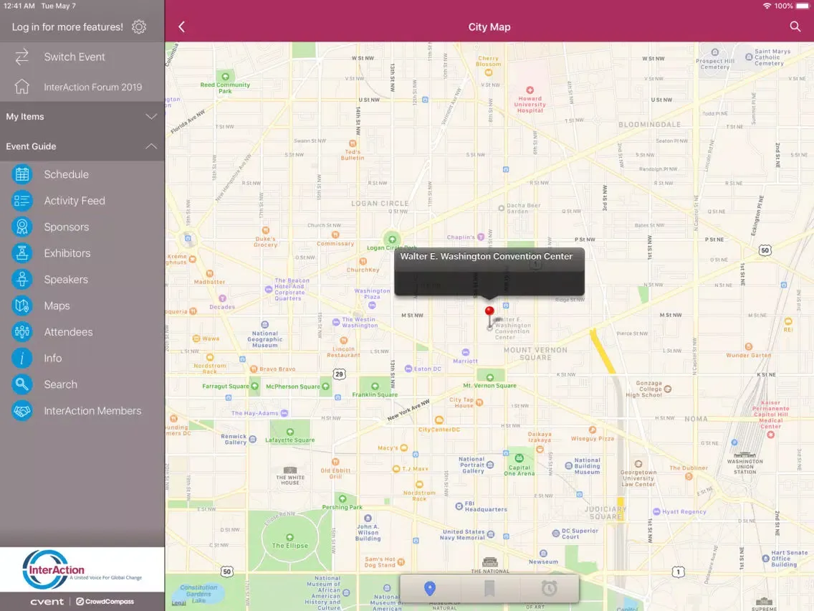Tap the Wunder Garten marker

point(748,346)
